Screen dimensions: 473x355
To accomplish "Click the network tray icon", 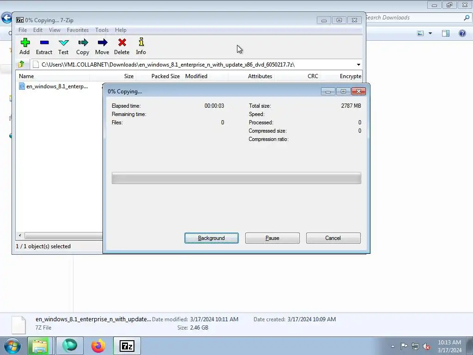I will (x=415, y=346).
